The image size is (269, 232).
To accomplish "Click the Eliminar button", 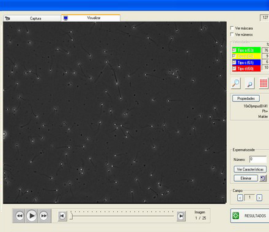I will click(x=246, y=178).
